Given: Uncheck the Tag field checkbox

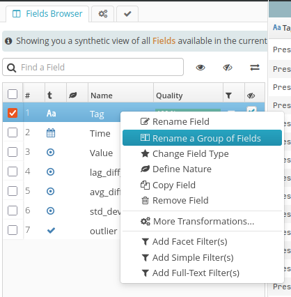Looking at the screenshot, I should 13,113.
